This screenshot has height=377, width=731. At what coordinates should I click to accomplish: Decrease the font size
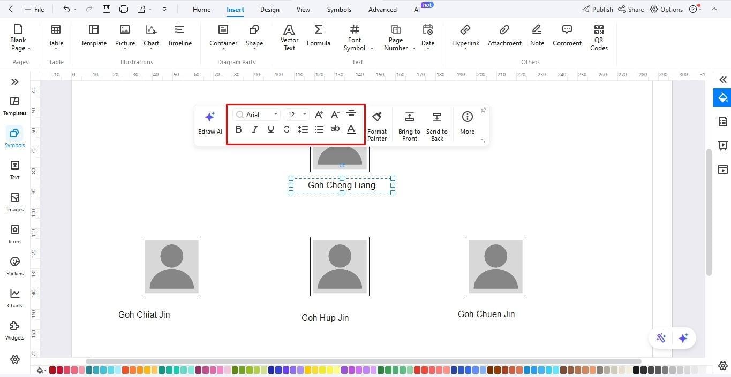[335, 114]
